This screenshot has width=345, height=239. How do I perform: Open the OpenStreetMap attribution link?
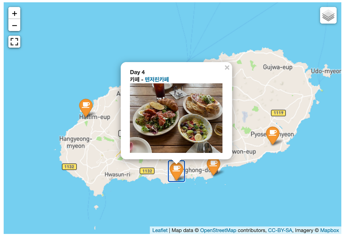218,230
